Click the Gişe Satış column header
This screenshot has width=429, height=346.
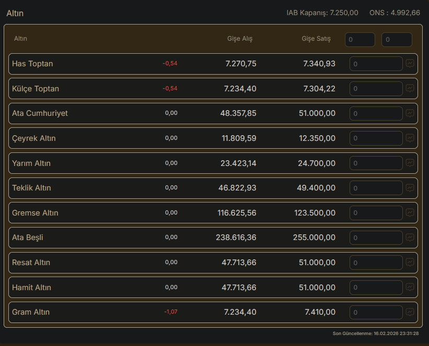[316, 39]
